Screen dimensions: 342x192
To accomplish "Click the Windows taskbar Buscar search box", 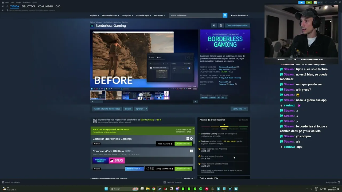I will [125, 189].
